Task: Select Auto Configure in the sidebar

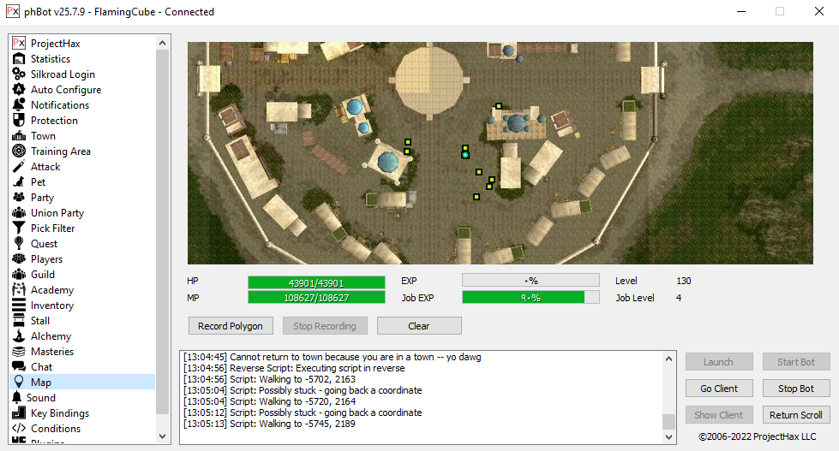Action: (x=65, y=90)
